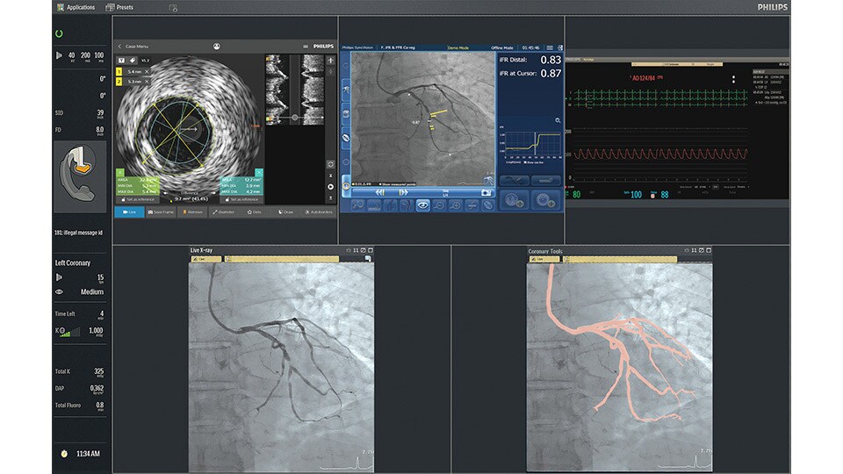Click the magnifier icon above iFR graph
The height and width of the screenshot is (474, 843).
point(557,120)
